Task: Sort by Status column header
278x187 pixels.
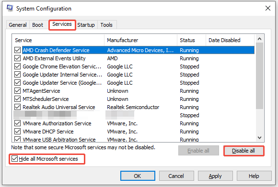Action: (191, 40)
